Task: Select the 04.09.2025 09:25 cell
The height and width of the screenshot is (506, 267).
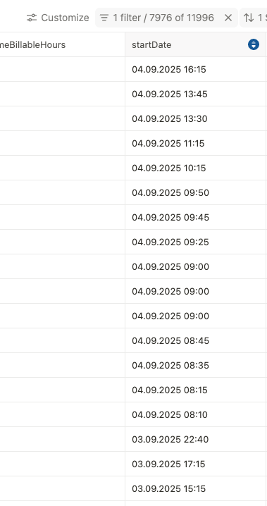Action: coord(195,242)
